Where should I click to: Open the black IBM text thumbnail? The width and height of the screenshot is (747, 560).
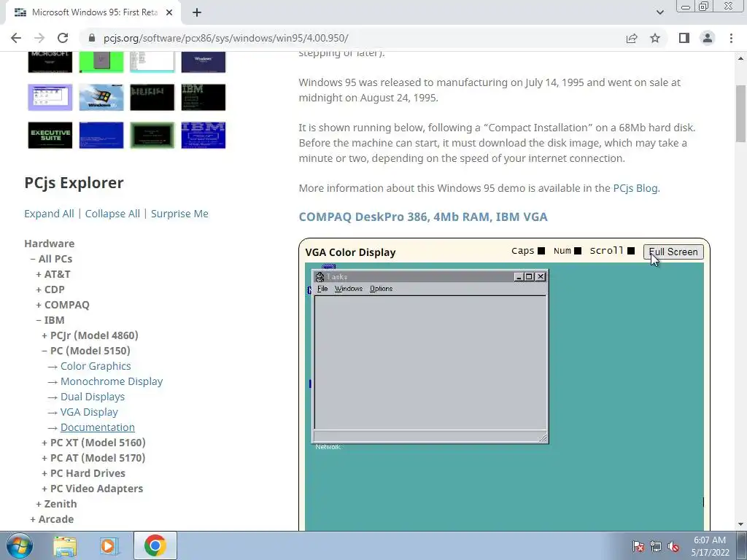pos(203,97)
